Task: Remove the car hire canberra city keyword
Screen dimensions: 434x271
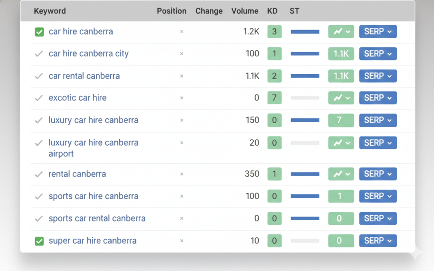Action: tap(181, 54)
